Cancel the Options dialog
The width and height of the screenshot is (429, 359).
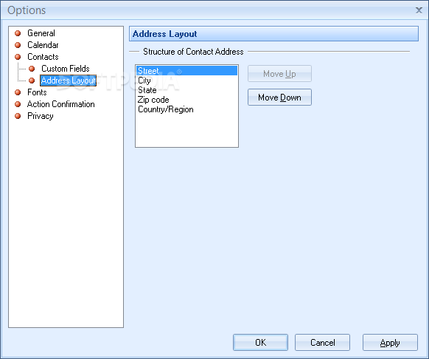coord(322,342)
